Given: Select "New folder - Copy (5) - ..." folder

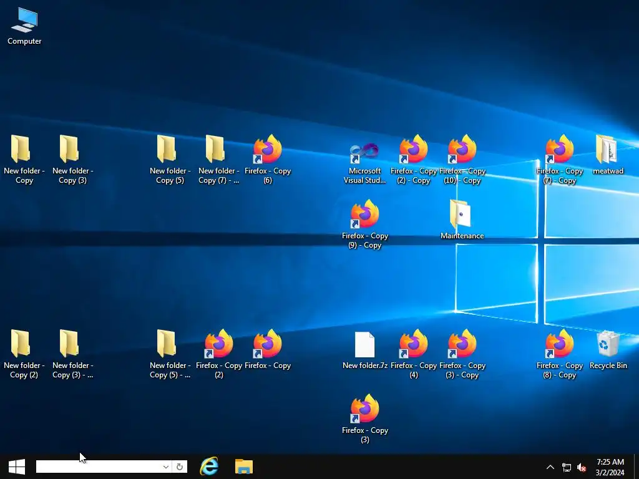Looking at the screenshot, I should click(170, 354).
